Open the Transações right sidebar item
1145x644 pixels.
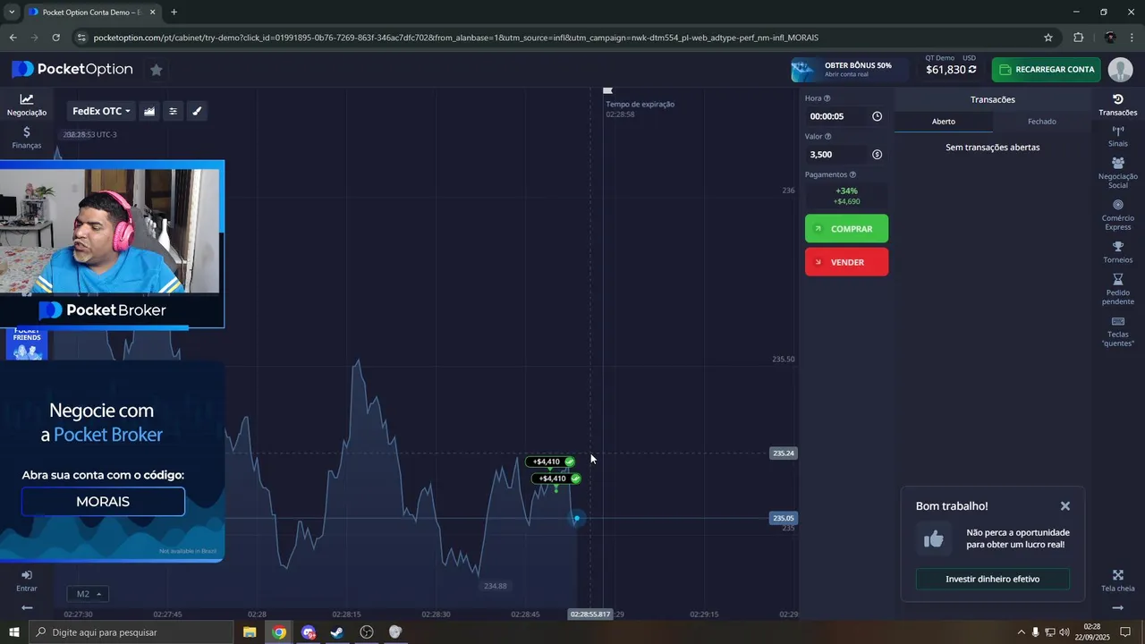(x=1117, y=105)
